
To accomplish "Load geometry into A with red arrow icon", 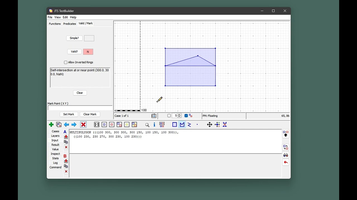I will [x=66, y=137].
